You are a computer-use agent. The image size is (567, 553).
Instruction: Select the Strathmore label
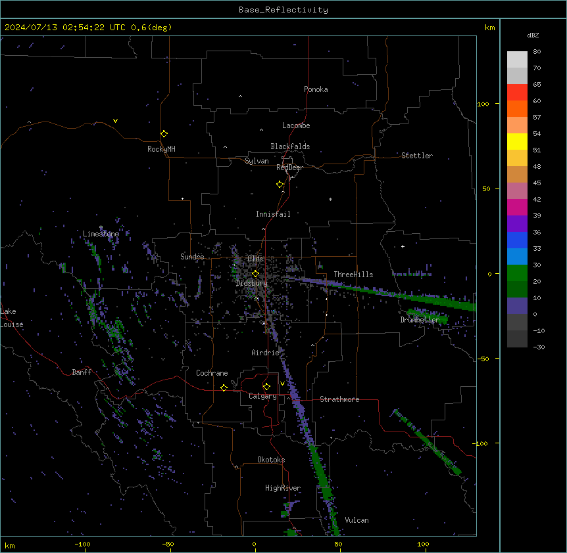pos(339,399)
